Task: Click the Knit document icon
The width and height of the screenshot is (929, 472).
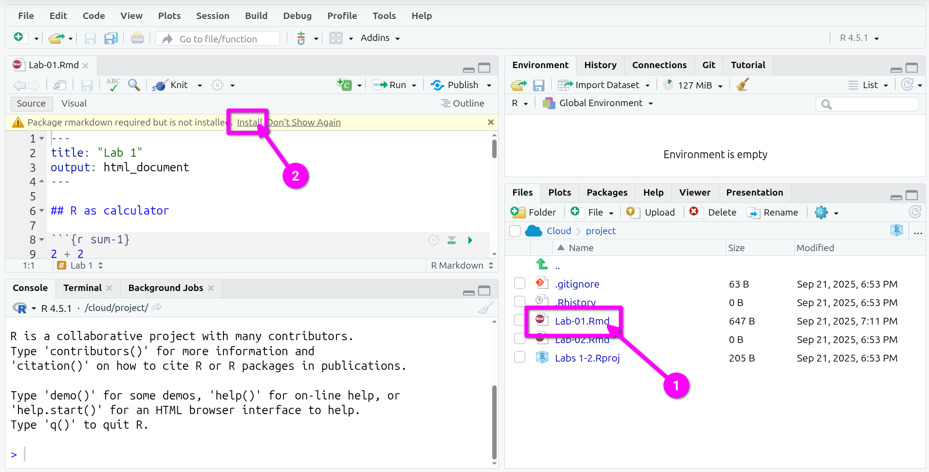Action: point(160,85)
